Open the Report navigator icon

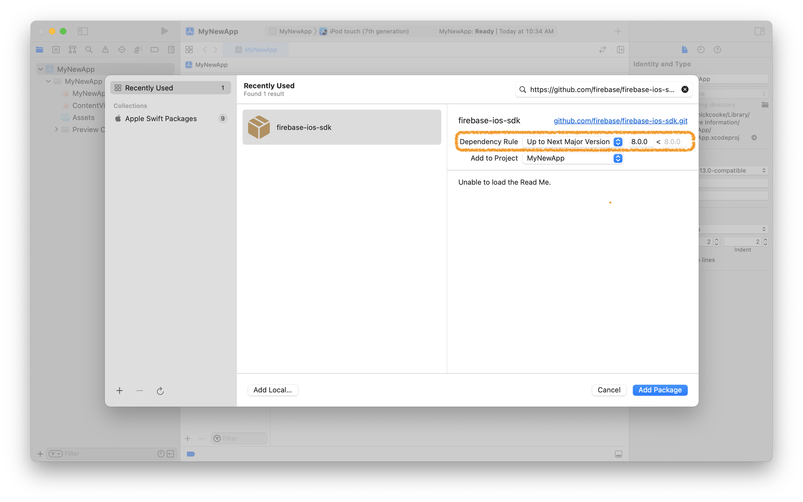tap(171, 50)
